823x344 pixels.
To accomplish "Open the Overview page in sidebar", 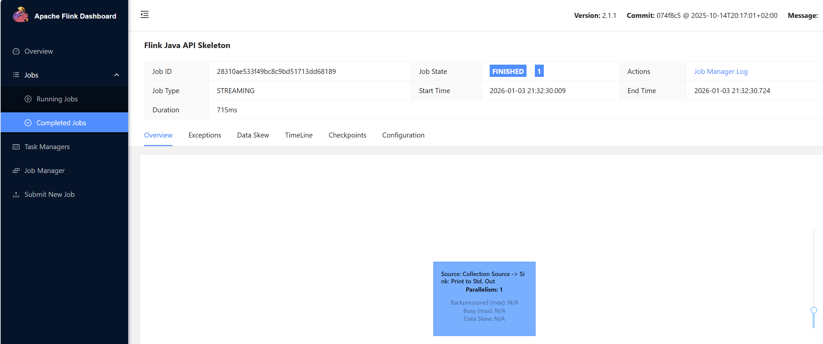I will pos(64,51).
